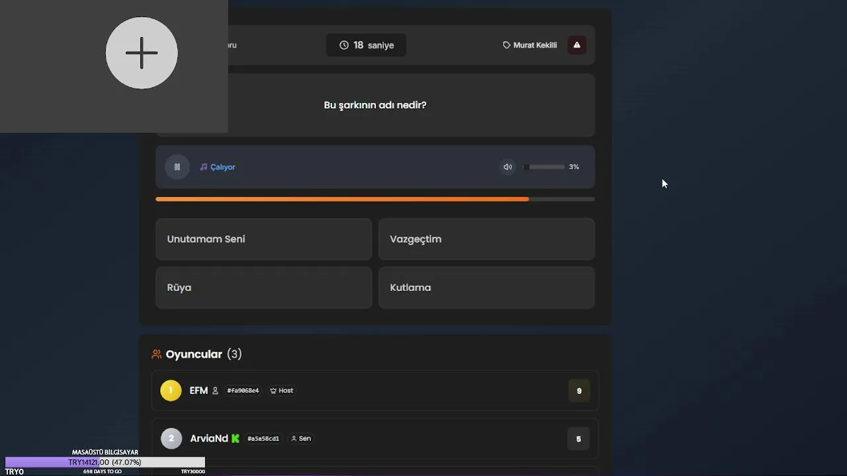Click the Oyuncular (3) heading
The height and width of the screenshot is (476, 847).
pos(204,354)
